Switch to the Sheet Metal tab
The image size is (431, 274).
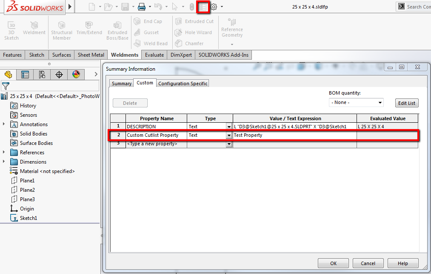[91, 55]
